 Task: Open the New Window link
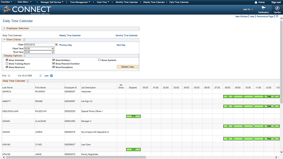click(241, 16)
